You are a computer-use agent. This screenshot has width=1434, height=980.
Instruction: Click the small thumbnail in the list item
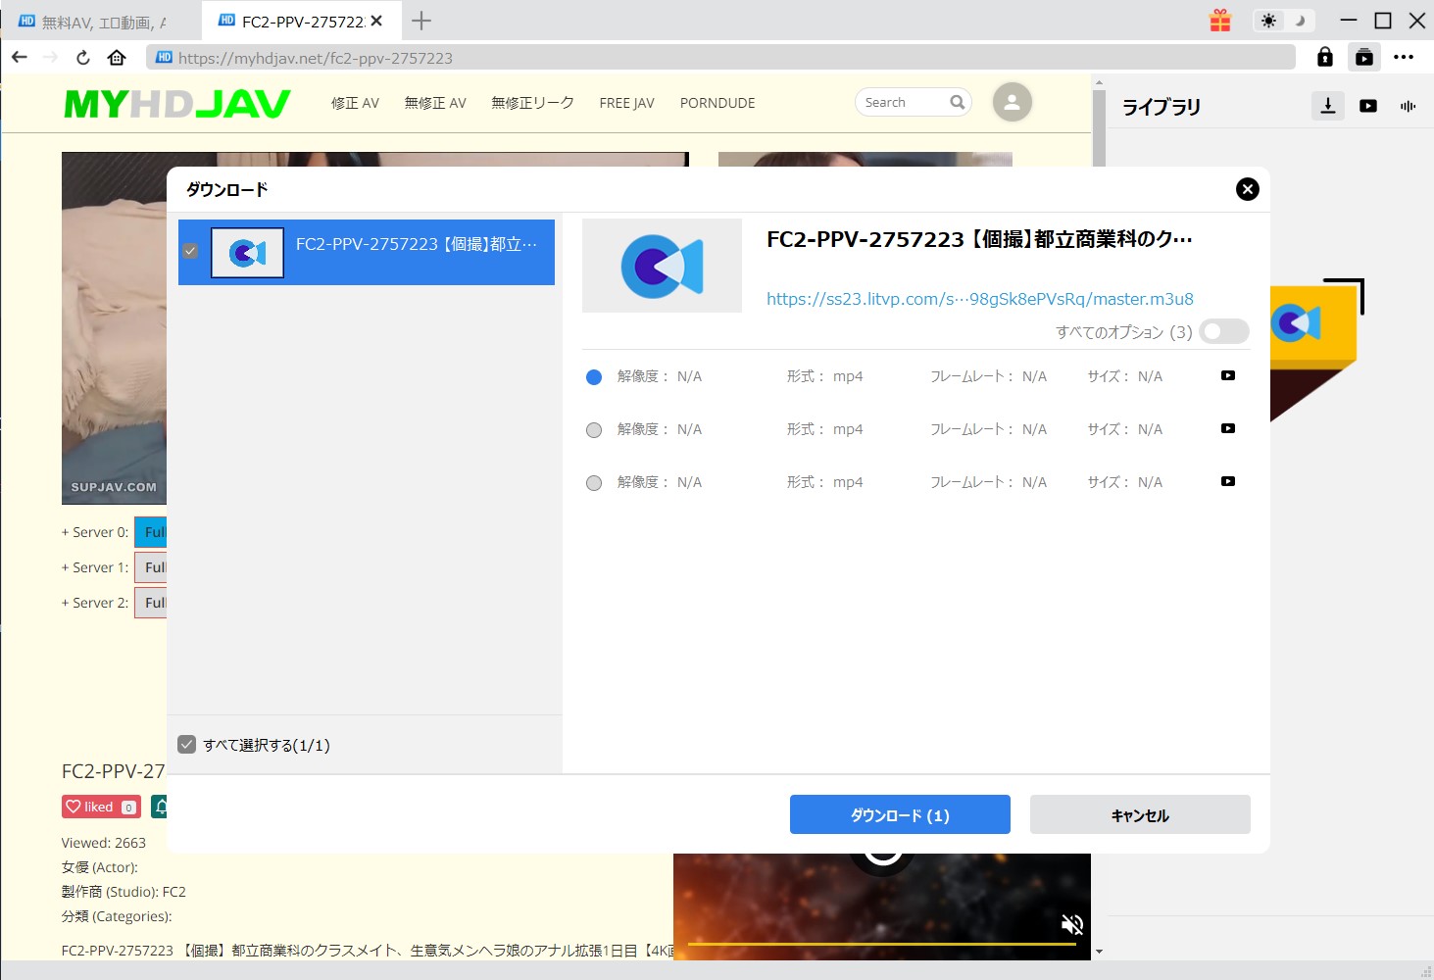pyautogui.click(x=248, y=253)
